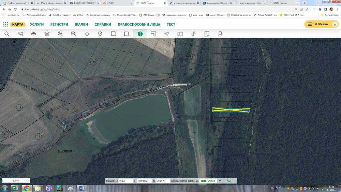Click the X coordinate input field
The image size is (341, 192).
(144, 181)
